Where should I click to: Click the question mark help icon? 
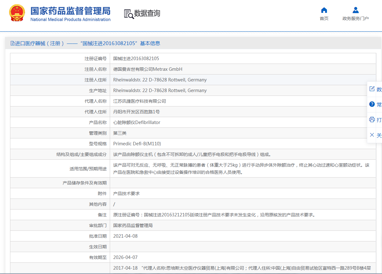(x=372, y=104)
